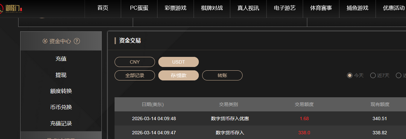Image resolution: width=406 pixels, height=139 pixels.
Task: Open 充值 in the sidebar
Action: [x=61, y=59]
